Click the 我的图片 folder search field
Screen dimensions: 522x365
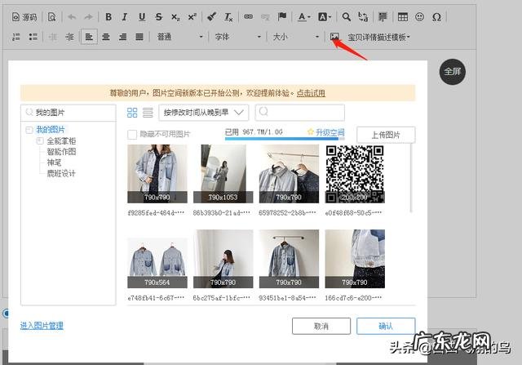(69, 113)
